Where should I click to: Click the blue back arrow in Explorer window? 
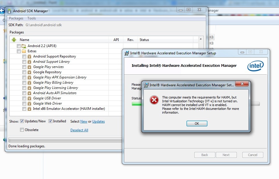click(x=2, y=11)
